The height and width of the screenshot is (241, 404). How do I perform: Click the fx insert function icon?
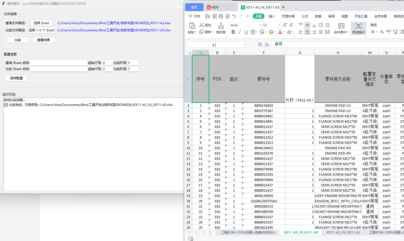[267, 45]
